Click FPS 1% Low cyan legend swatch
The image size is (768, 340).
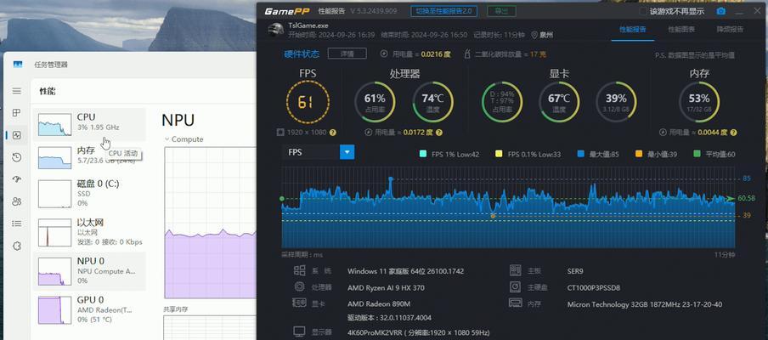[423, 155]
